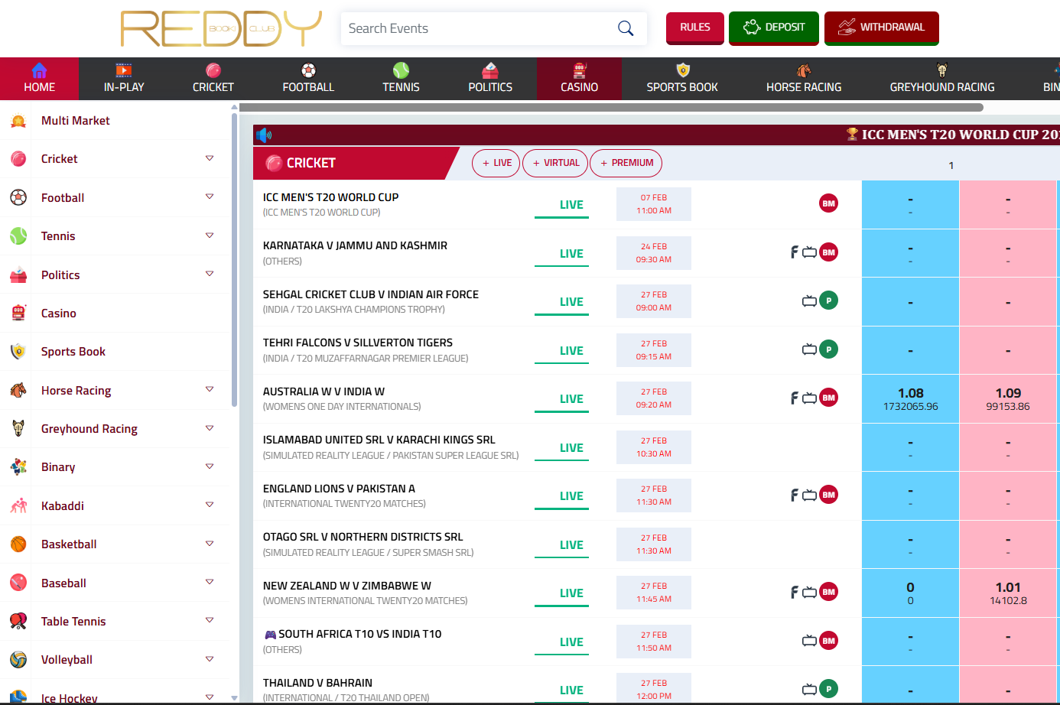Open Multi Market from sidebar icon
Image resolution: width=1060 pixels, height=705 pixels.
(x=18, y=121)
